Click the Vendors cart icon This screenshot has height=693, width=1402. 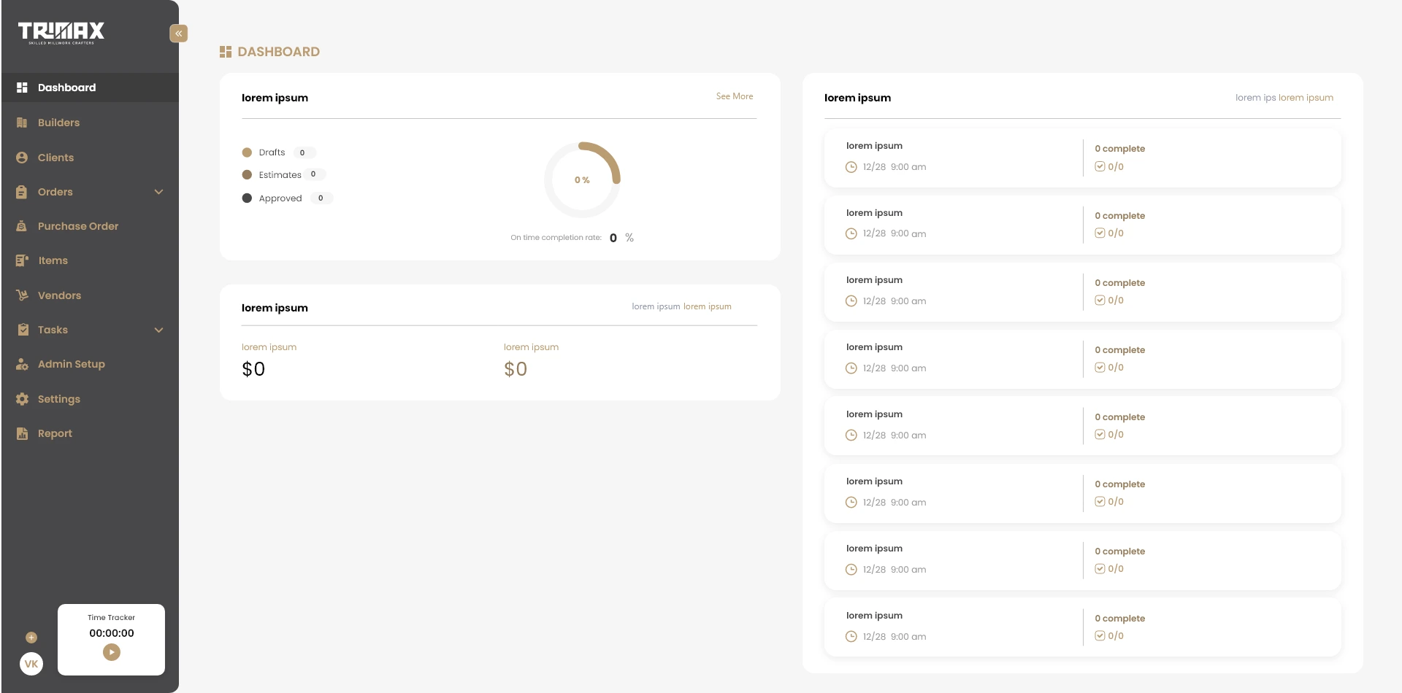pos(22,295)
